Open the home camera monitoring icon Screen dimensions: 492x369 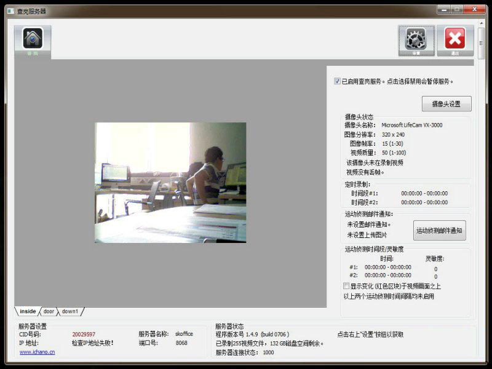tap(33, 39)
